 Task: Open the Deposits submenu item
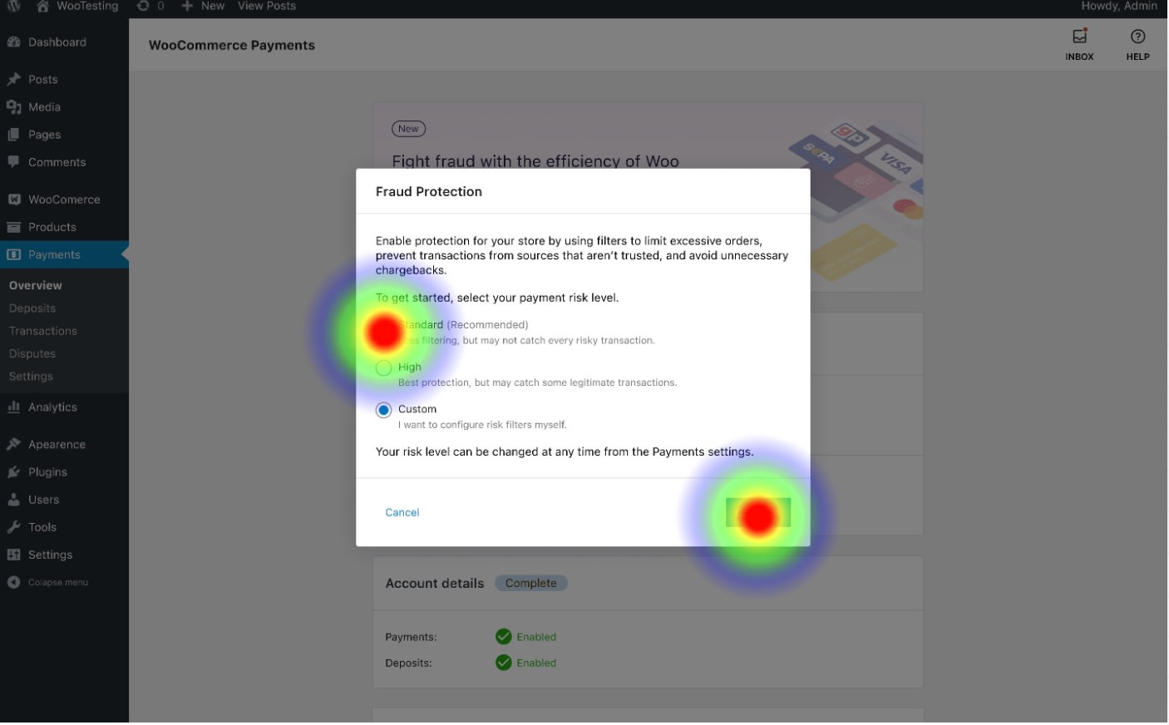click(32, 308)
